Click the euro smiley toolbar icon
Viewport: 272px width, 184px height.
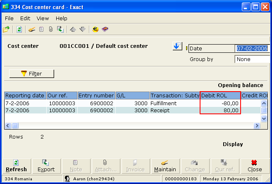pos(95,29)
